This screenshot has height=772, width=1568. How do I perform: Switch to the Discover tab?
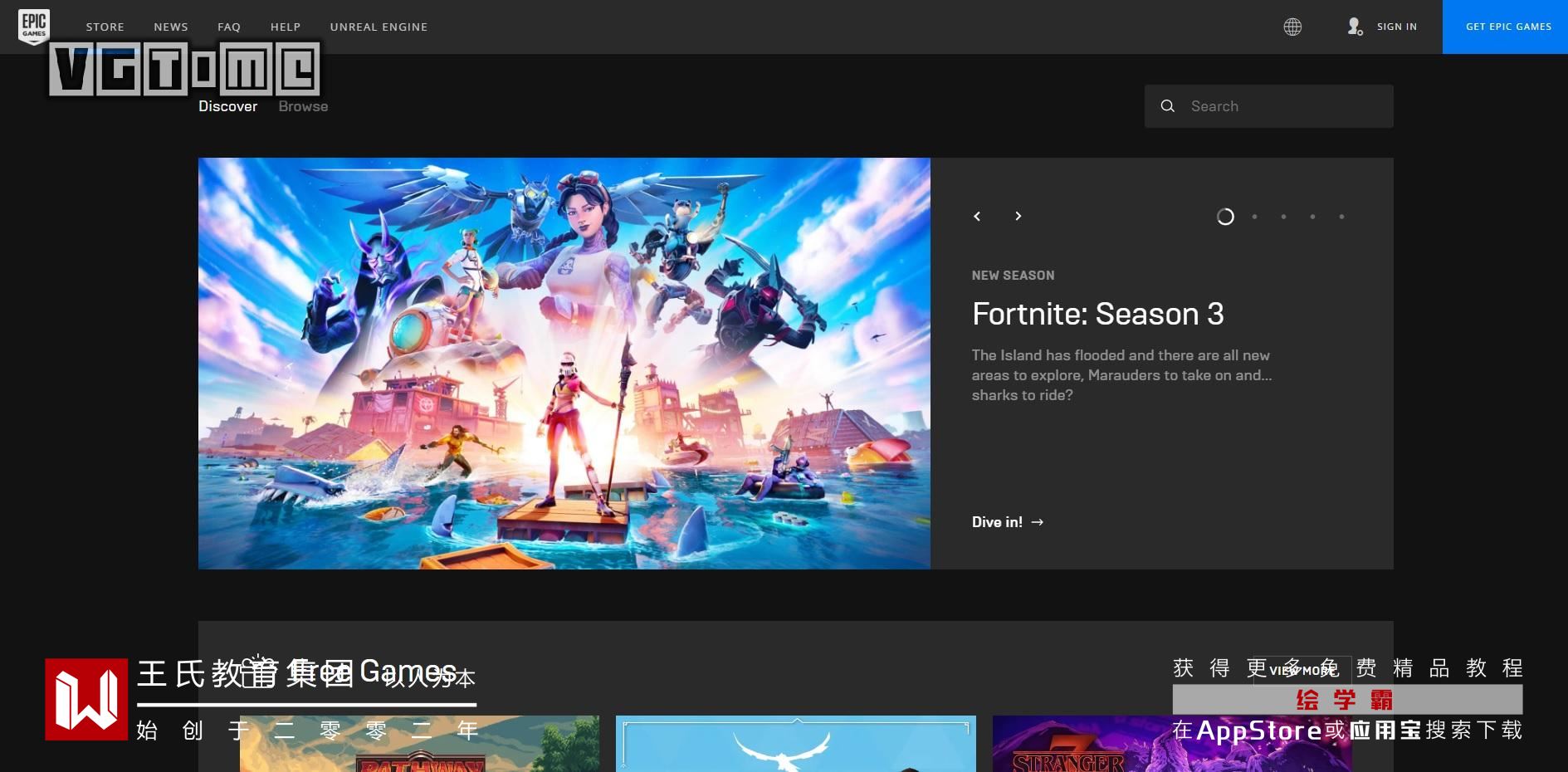pos(228,106)
